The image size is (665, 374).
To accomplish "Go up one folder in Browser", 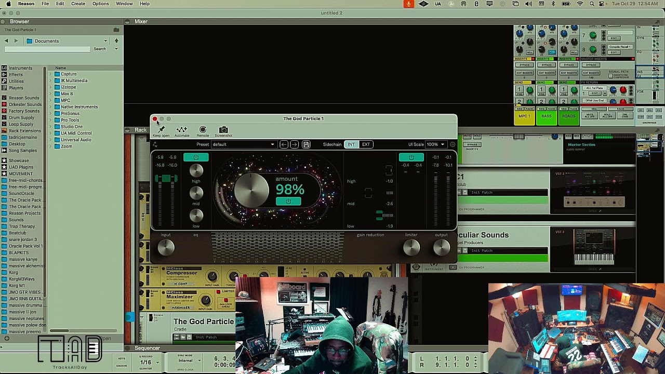I will [x=116, y=41].
